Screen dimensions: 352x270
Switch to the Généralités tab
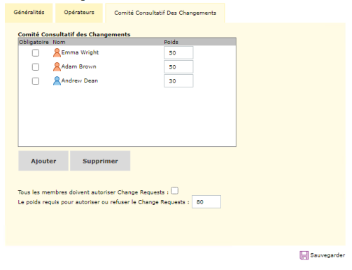click(x=29, y=13)
